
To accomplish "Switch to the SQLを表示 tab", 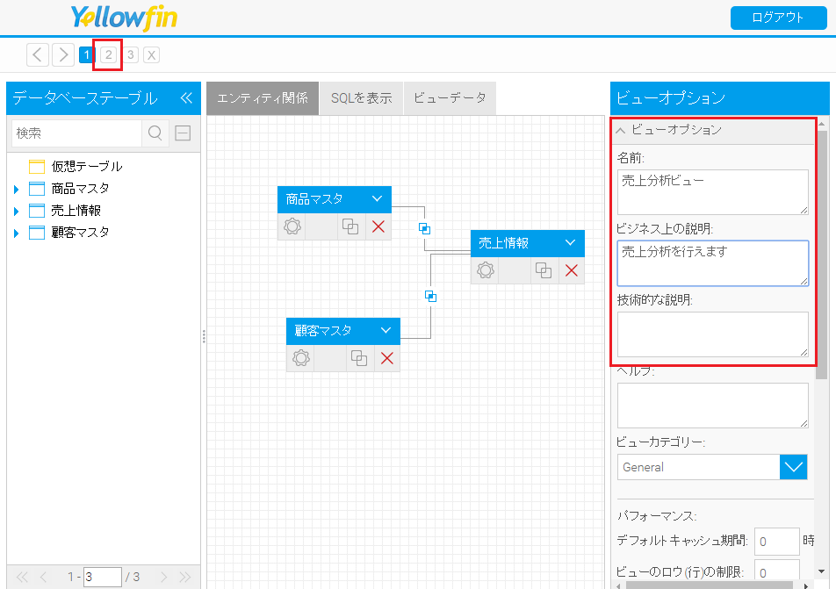I will point(361,98).
